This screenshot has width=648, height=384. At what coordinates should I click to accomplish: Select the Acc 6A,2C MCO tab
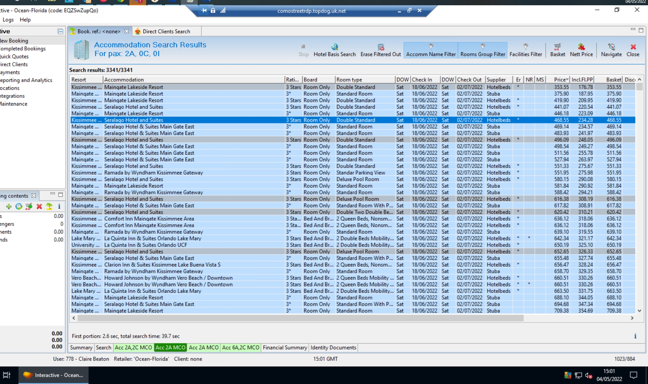tap(241, 348)
